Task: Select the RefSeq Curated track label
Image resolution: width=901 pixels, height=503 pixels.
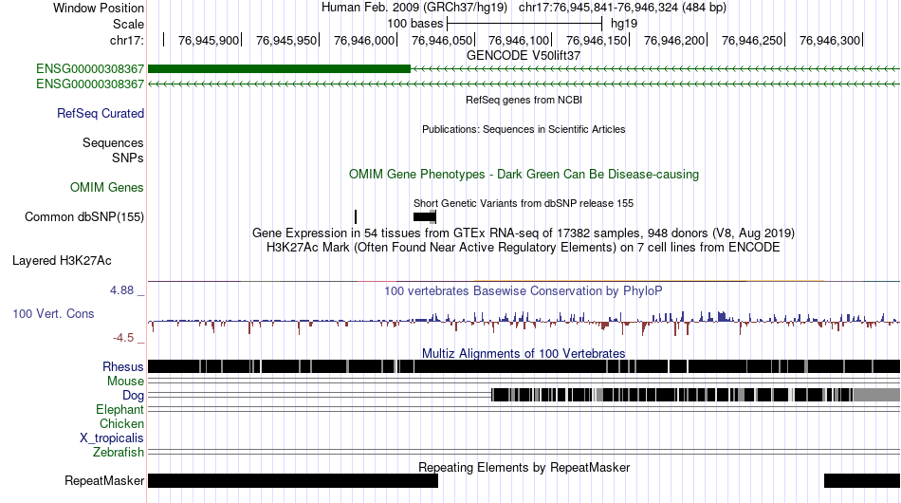Action: [x=101, y=113]
